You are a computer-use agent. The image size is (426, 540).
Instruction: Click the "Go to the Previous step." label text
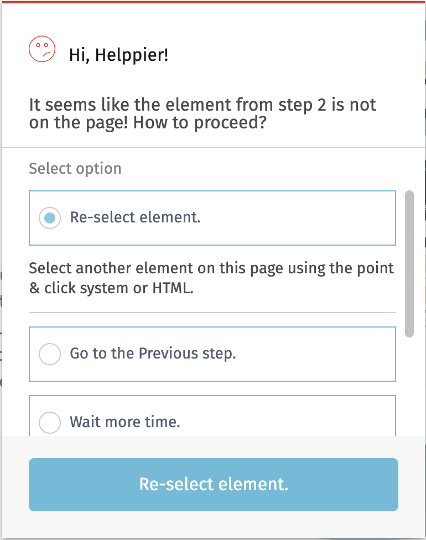[153, 354]
